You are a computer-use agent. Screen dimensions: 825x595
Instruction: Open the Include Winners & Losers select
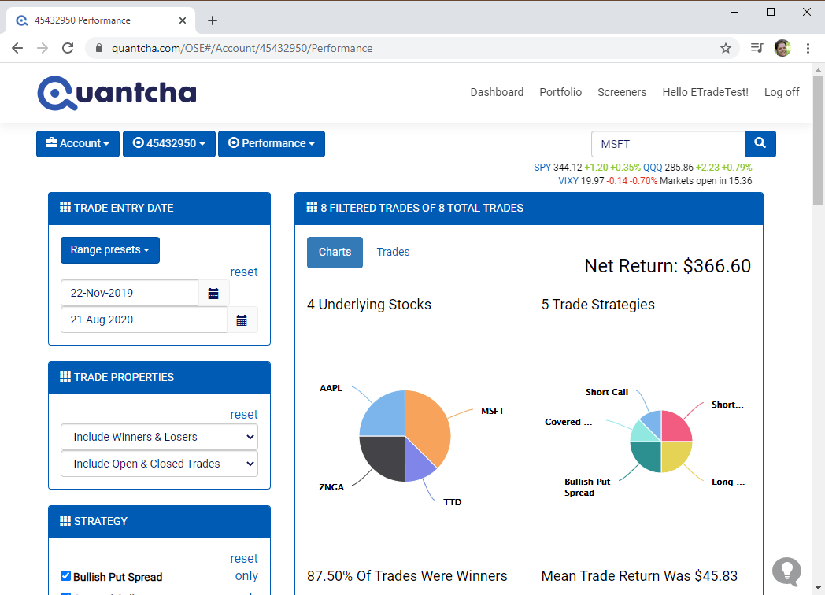coord(160,437)
